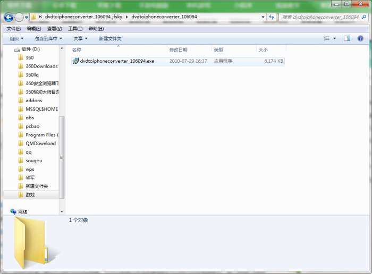Click the 6,174 KB size value
The width and height of the screenshot is (372, 274).
click(274, 61)
